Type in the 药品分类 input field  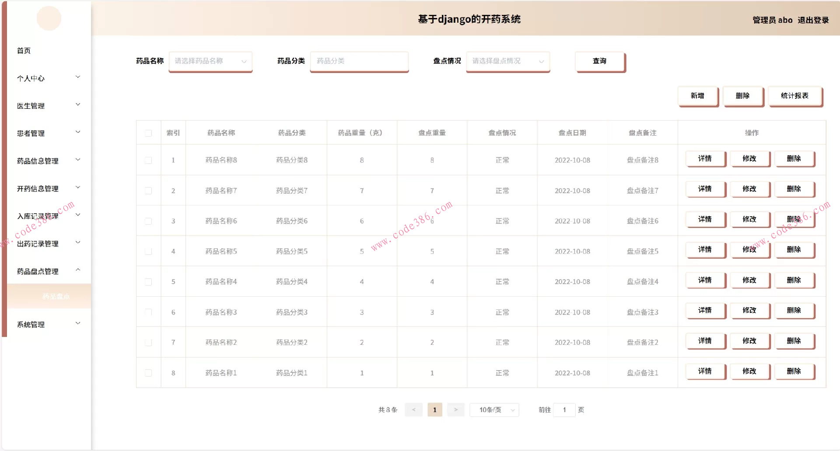click(359, 61)
